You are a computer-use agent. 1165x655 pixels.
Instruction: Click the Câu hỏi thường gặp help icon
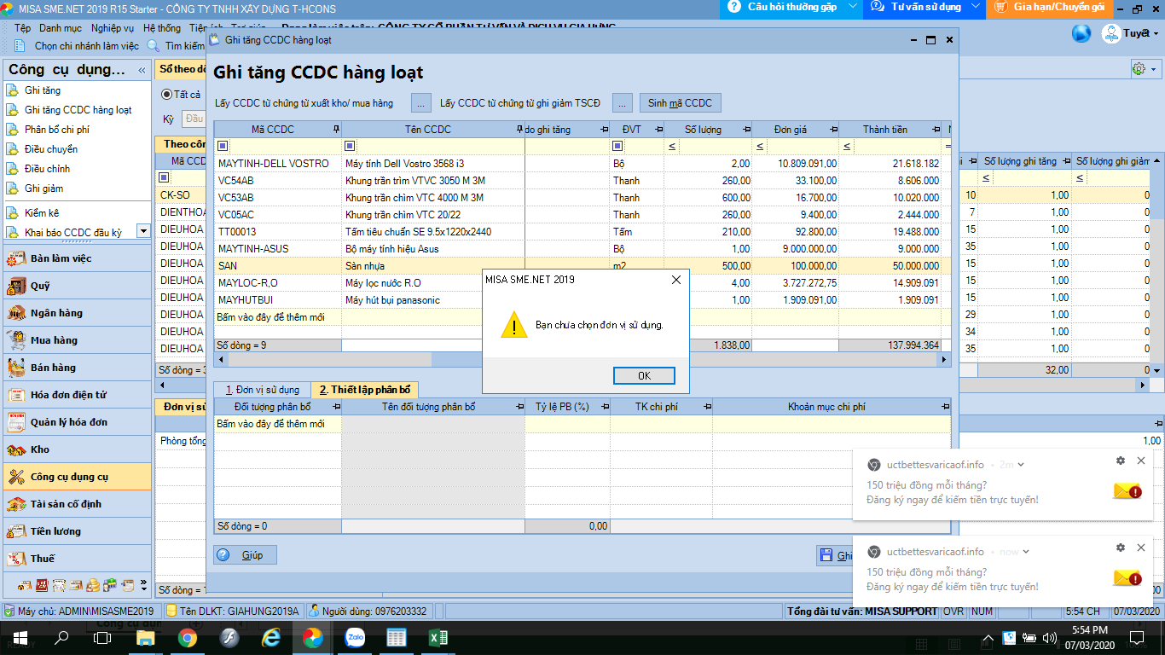coord(734,7)
